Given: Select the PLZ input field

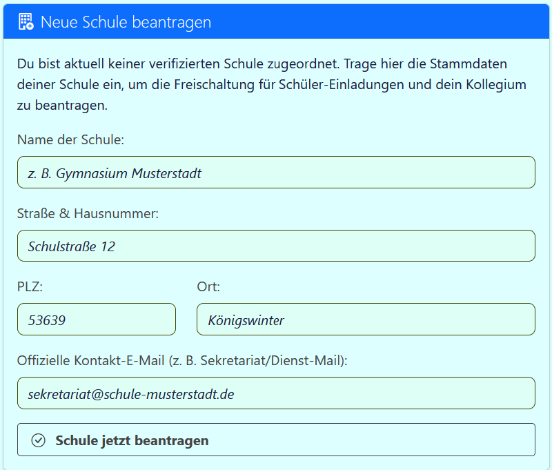Looking at the screenshot, I should coord(97,320).
